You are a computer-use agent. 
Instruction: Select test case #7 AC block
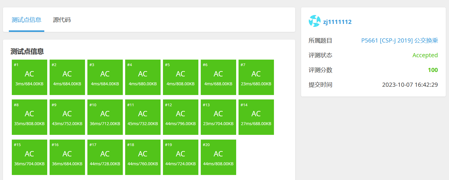256,77
